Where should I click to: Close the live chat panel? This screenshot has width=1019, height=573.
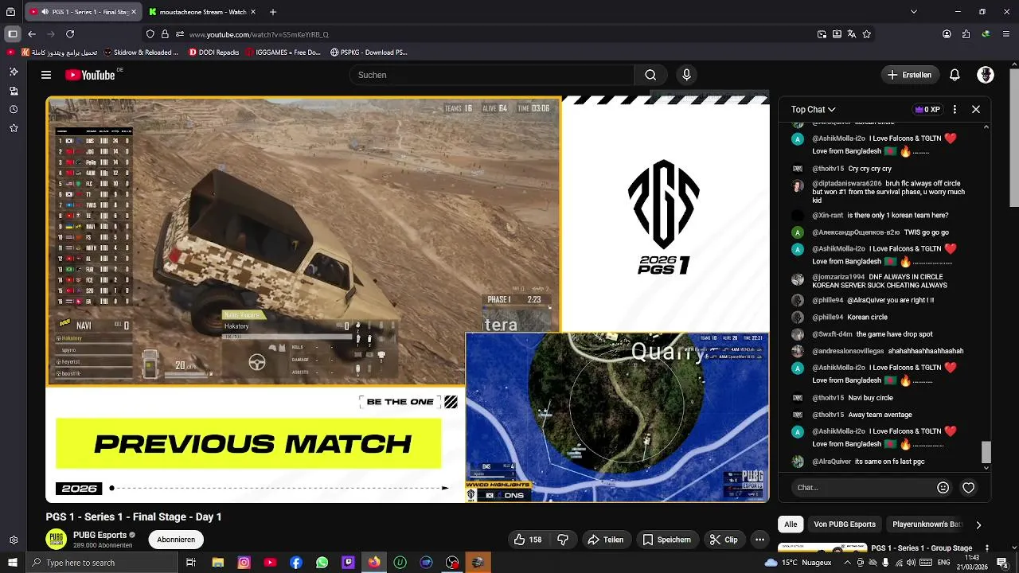click(976, 110)
